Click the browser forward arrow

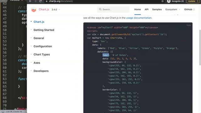[35, 1]
